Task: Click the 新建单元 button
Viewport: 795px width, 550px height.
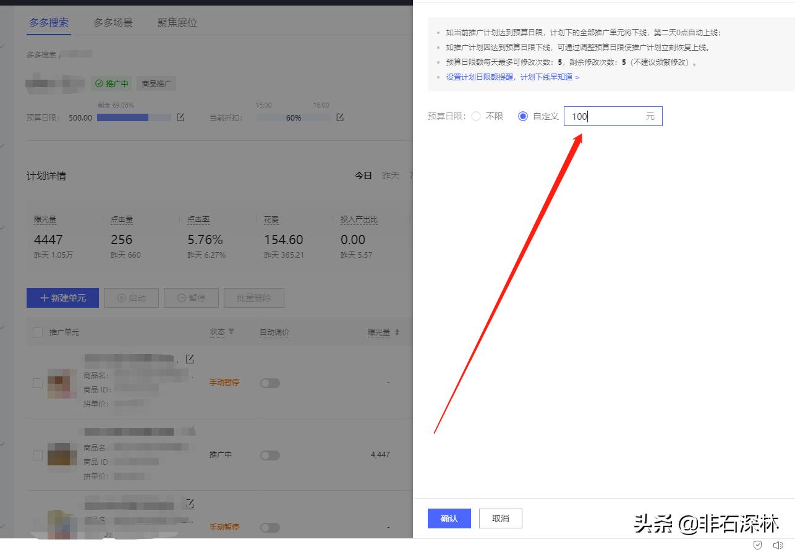Action: [62, 297]
